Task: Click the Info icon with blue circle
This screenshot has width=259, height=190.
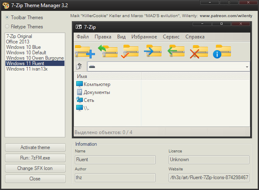Action: coord(222,52)
